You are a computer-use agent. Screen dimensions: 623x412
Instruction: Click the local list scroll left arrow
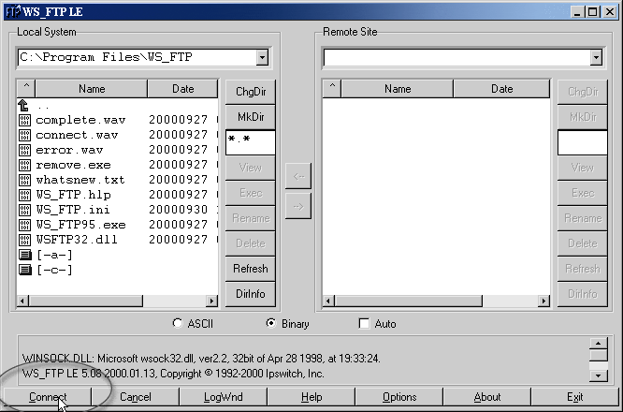pyautogui.click(x=22, y=302)
